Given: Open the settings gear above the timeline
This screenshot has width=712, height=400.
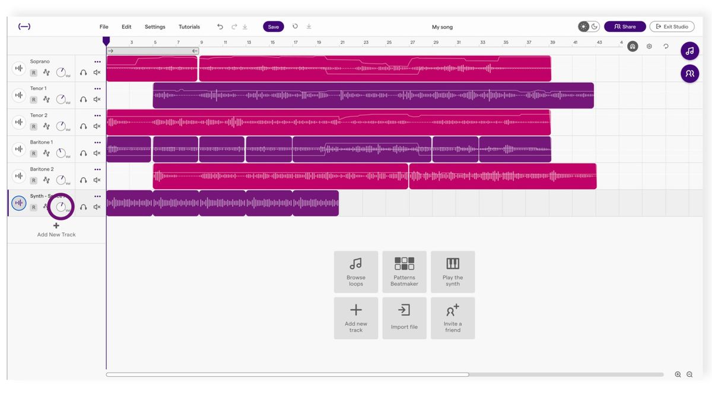Looking at the screenshot, I should pos(649,46).
